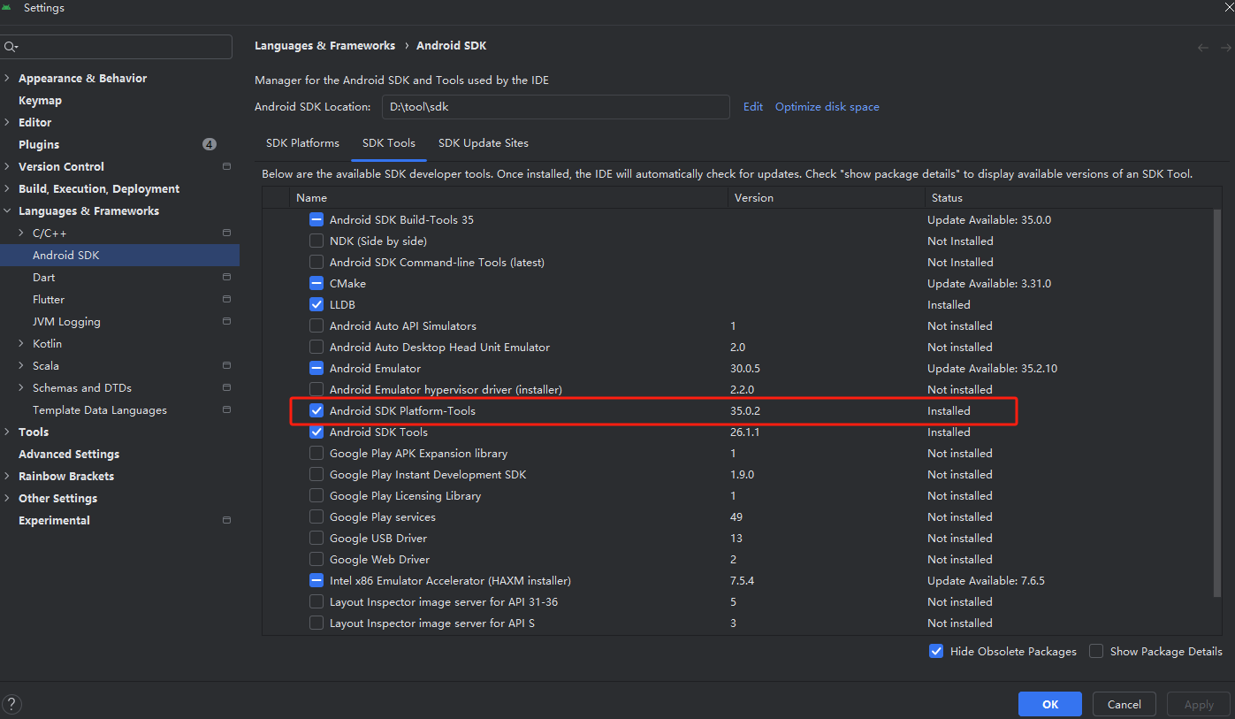Click project-level icon beside Version Control

[226, 166]
